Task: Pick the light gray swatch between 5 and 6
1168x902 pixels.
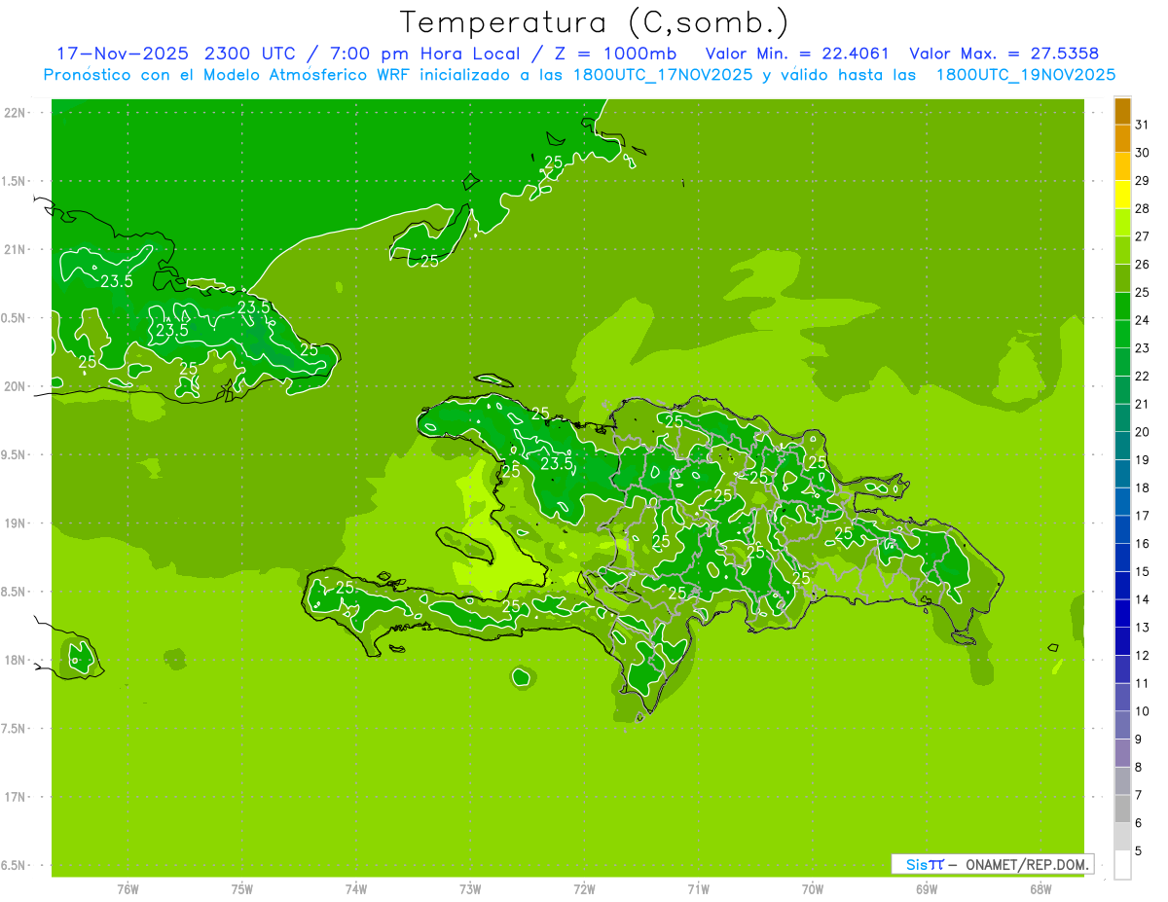Action: pos(1122,837)
